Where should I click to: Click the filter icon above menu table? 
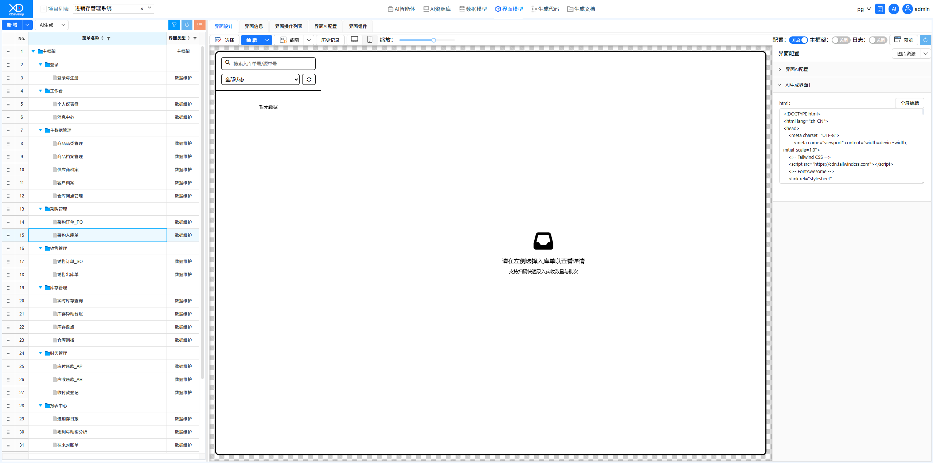point(174,25)
